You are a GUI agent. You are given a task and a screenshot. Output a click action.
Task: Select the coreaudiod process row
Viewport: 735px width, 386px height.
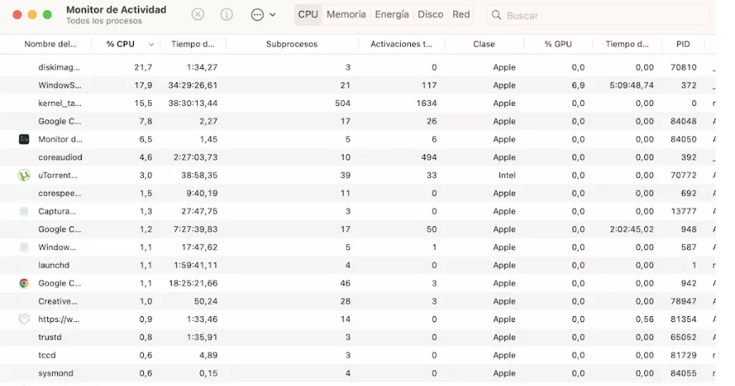(x=358, y=157)
